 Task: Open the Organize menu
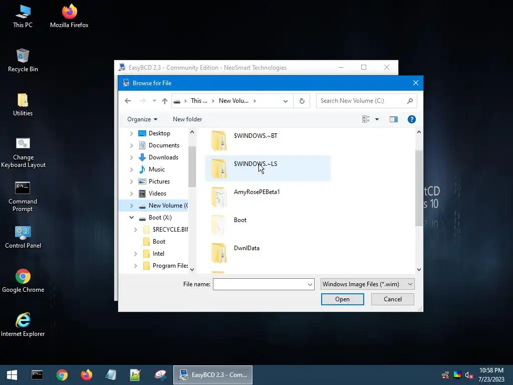(142, 119)
